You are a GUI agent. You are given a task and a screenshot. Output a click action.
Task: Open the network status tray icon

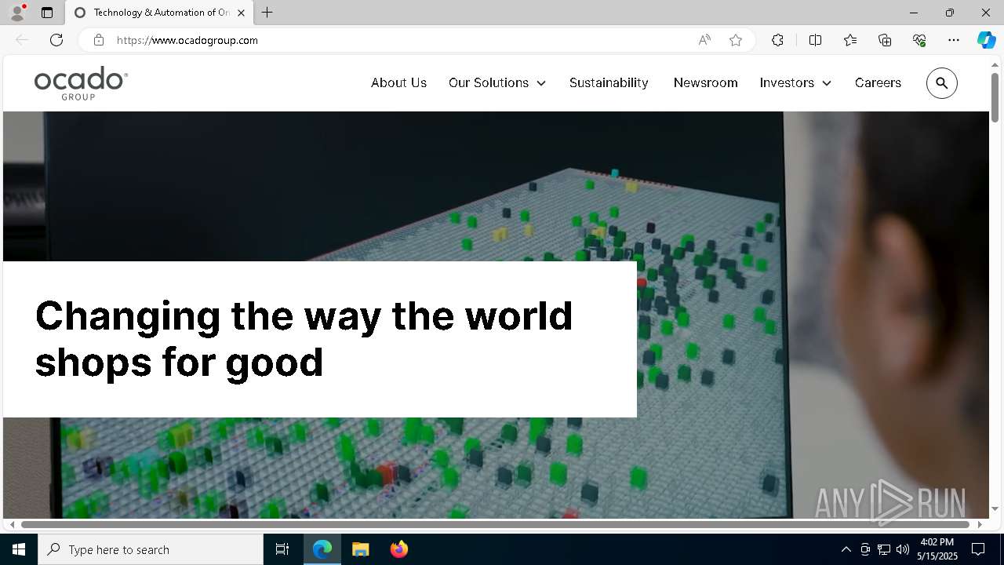tap(884, 549)
